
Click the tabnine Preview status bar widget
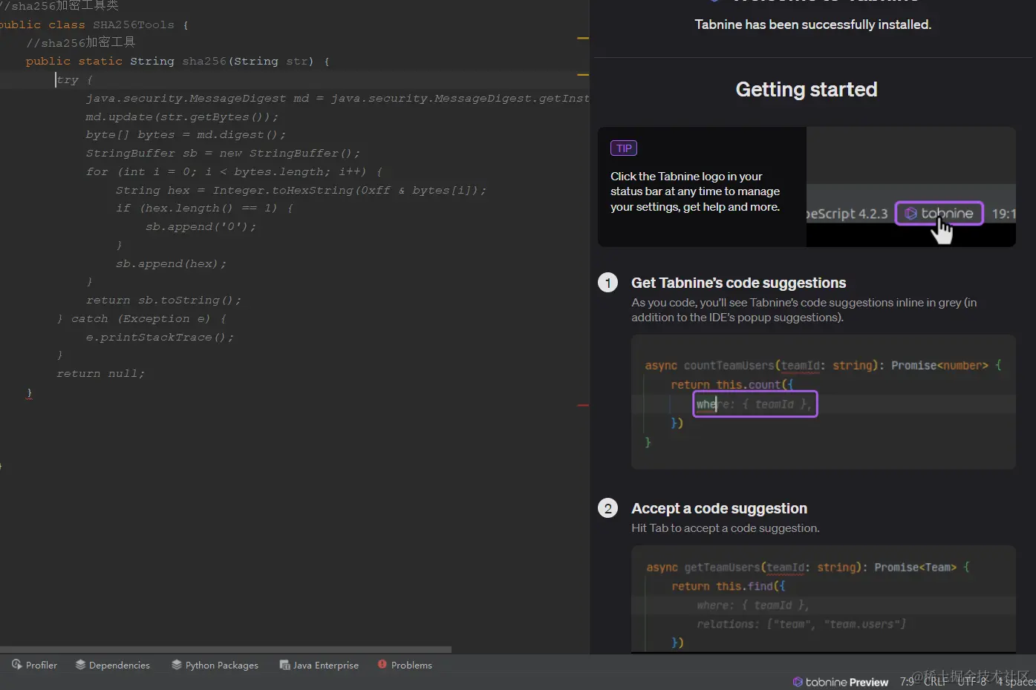(x=840, y=682)
